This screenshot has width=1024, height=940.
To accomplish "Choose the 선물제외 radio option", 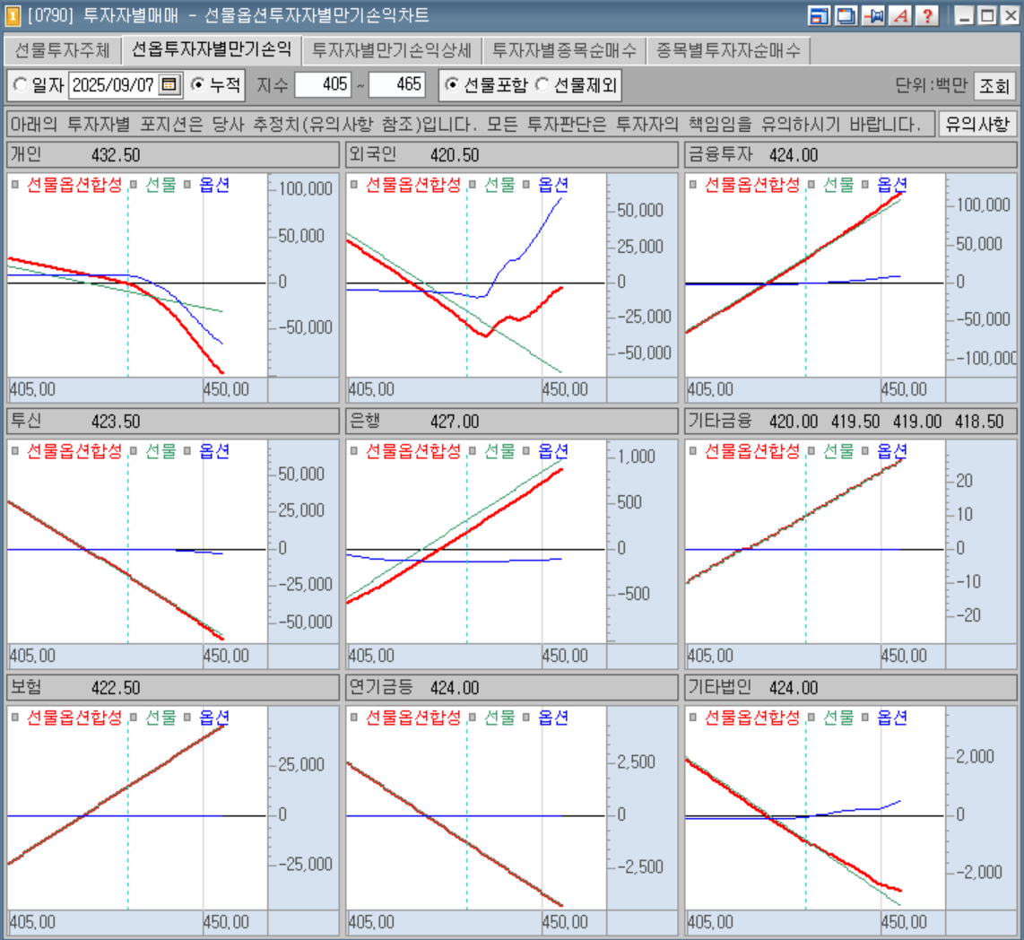I will (x=542, y=85).
